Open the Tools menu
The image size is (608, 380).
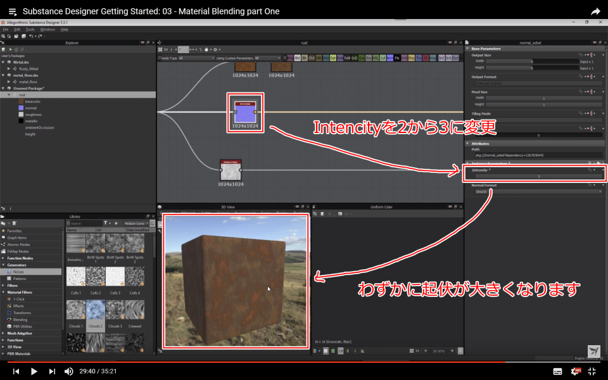click(30, 30)
